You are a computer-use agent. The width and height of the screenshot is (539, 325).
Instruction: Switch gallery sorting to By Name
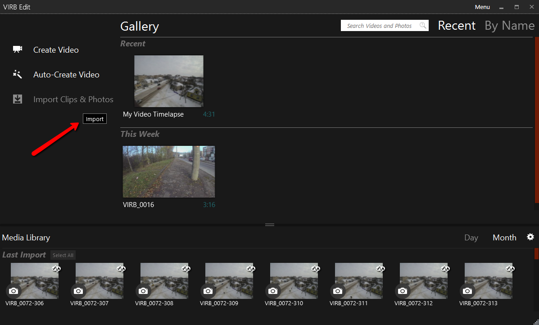pos(509,26)
